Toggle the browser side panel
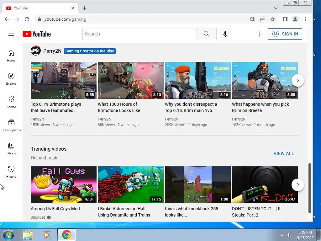The height and width of the screenshot is (241, 321). pyautogui.click(x=285, y=19)
